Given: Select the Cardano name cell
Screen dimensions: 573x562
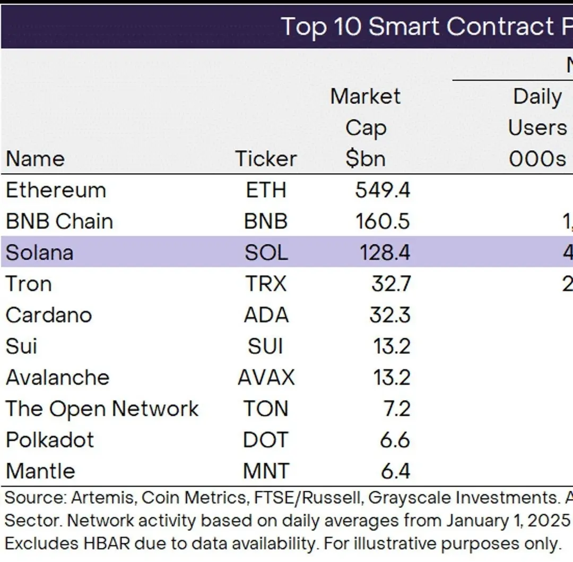Looking at the screenshot, I should [49, 315].
